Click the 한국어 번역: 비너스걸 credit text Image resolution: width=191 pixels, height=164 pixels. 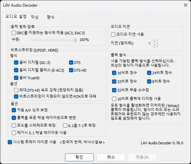click(82, 142)
